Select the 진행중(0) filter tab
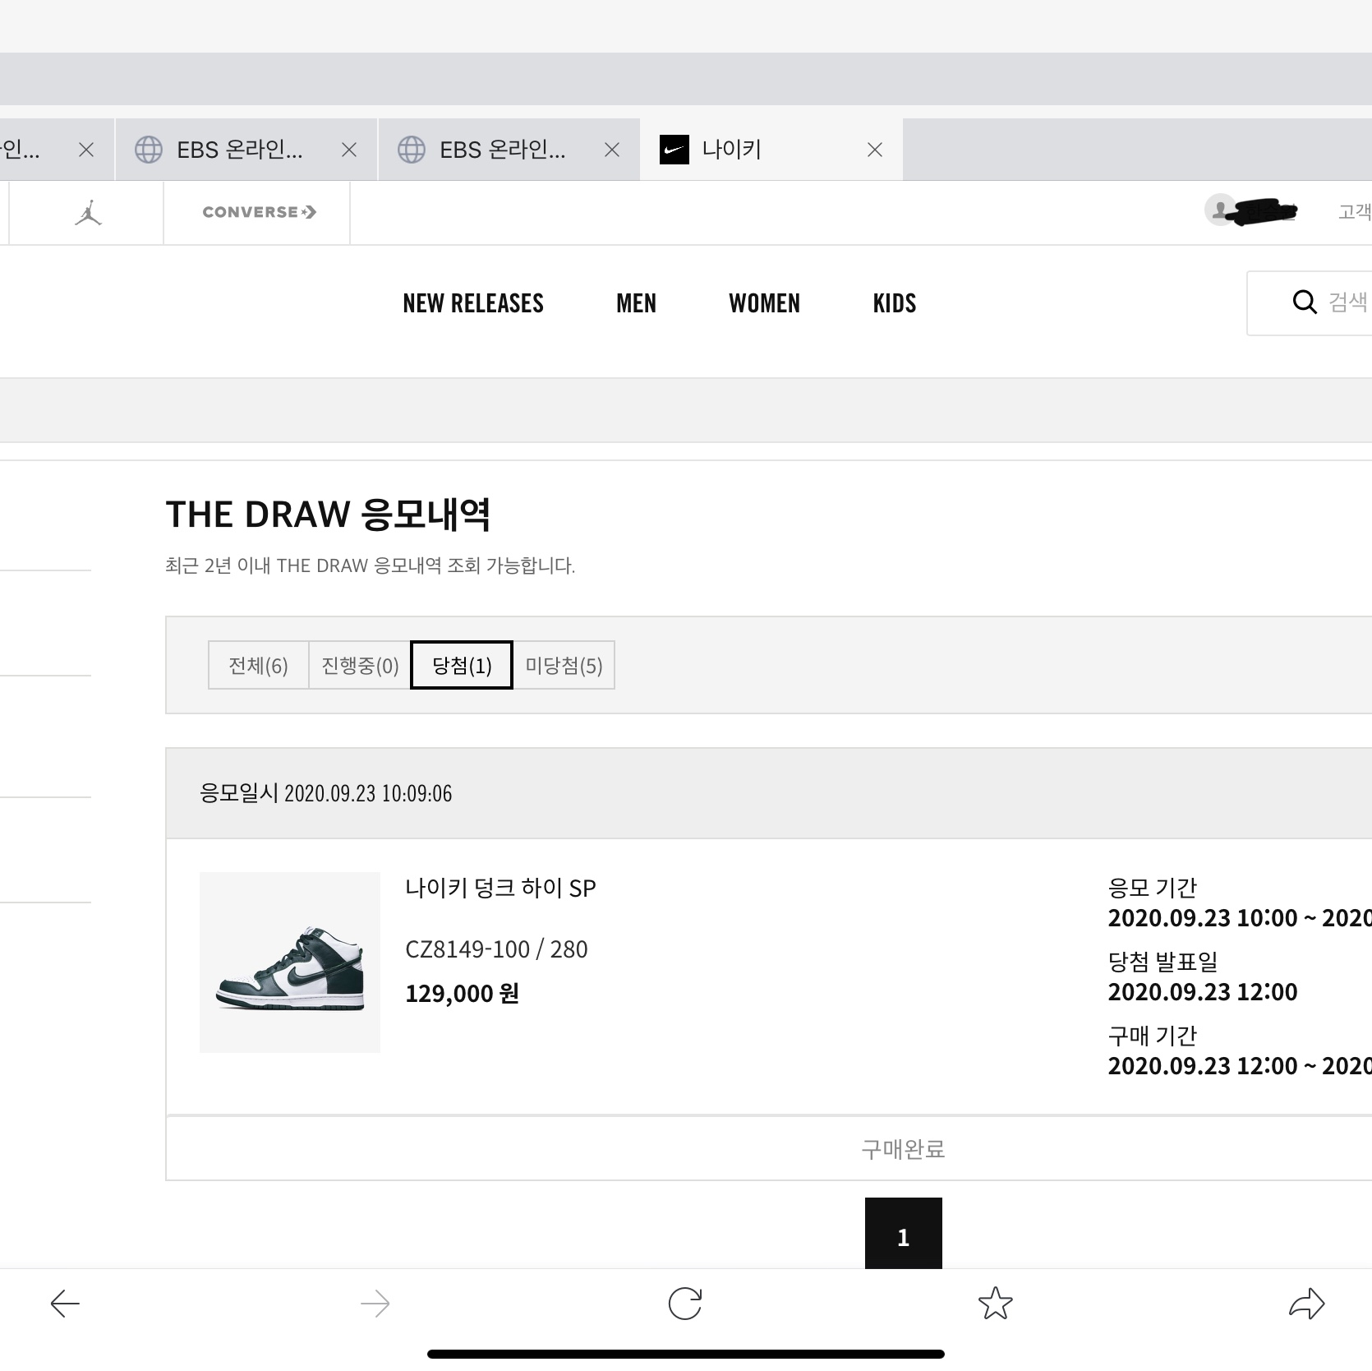 pos(360,665)
